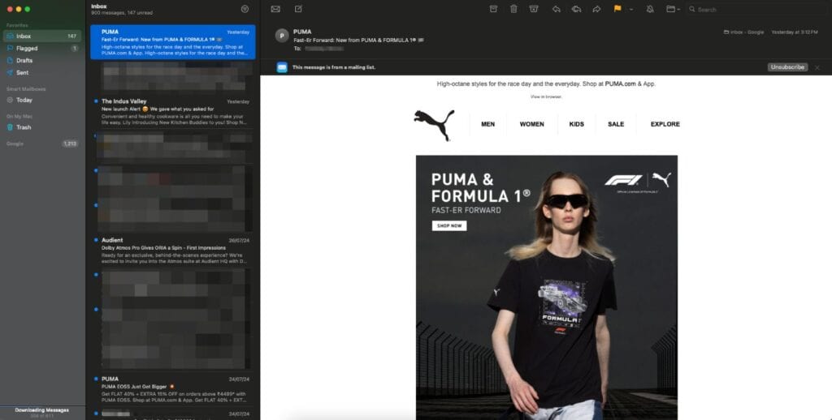Click the Favorites section header

[17, 25]
